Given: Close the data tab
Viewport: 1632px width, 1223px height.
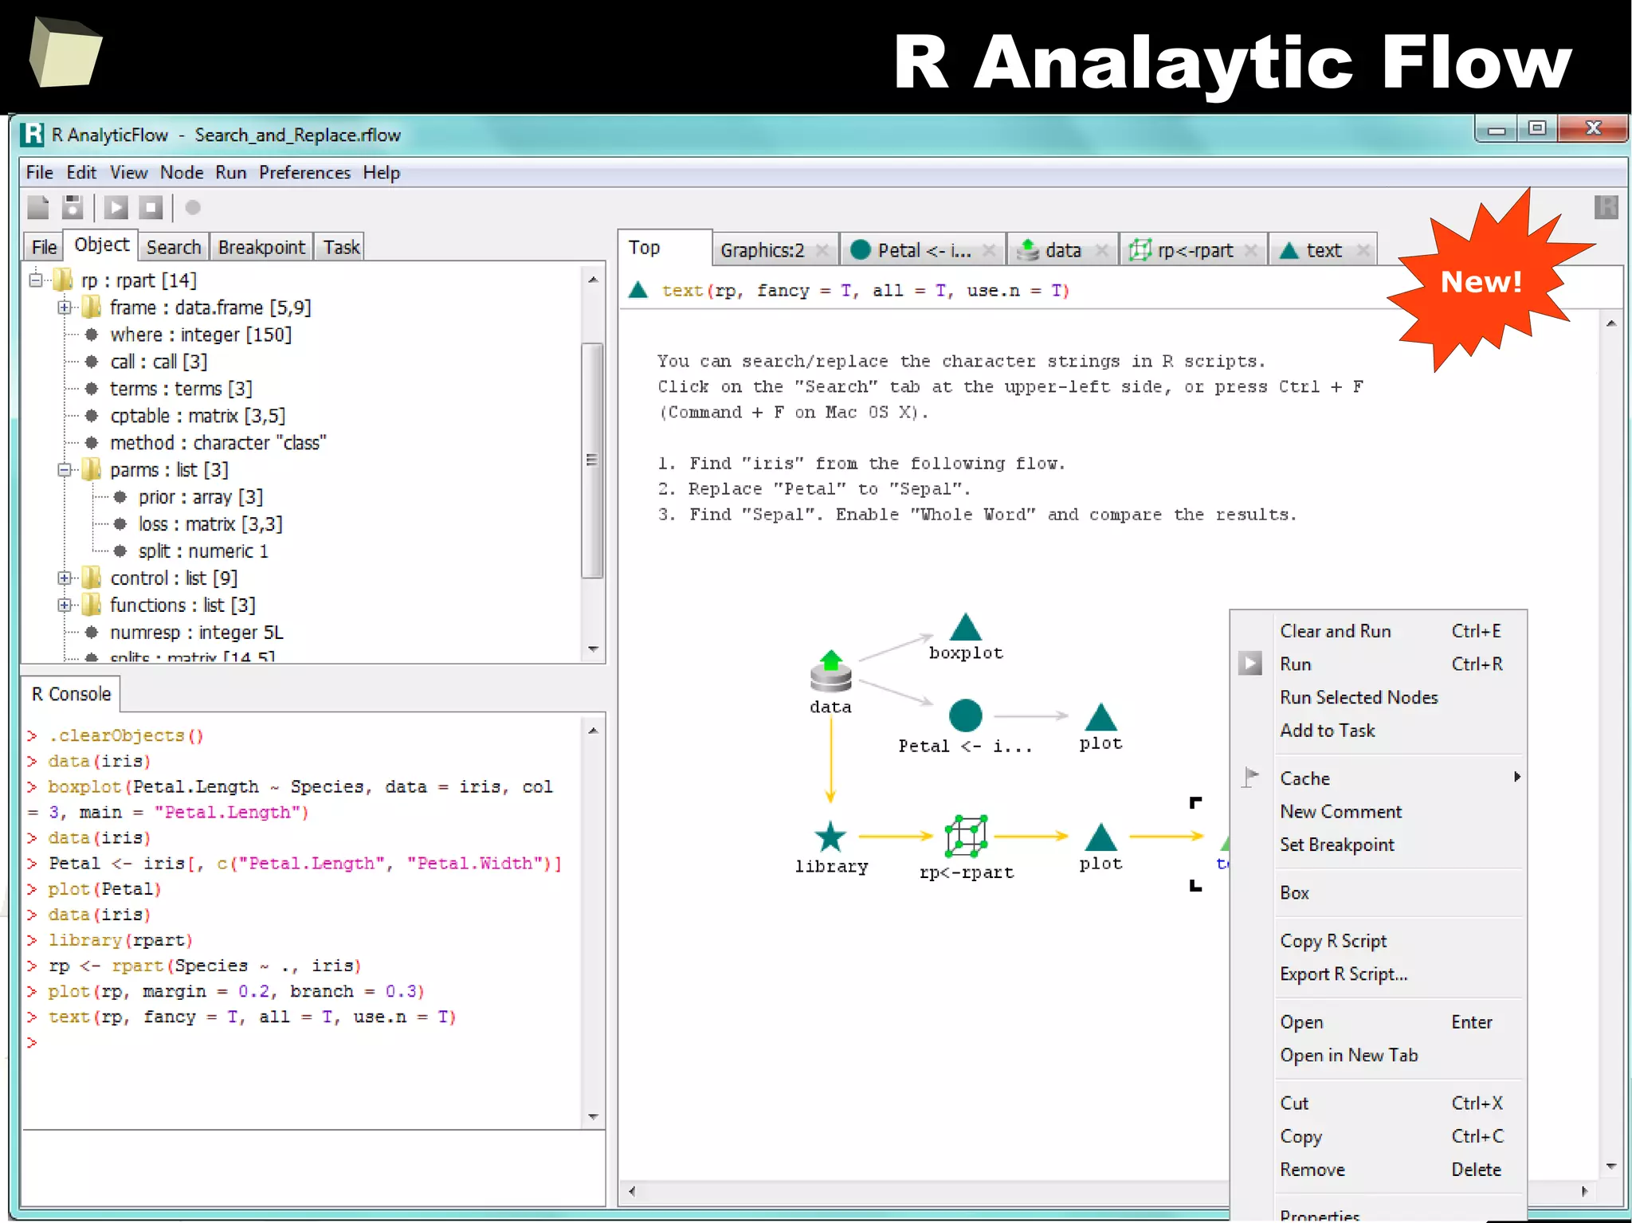Looking at the screenshot, I should pos(1102,250).
